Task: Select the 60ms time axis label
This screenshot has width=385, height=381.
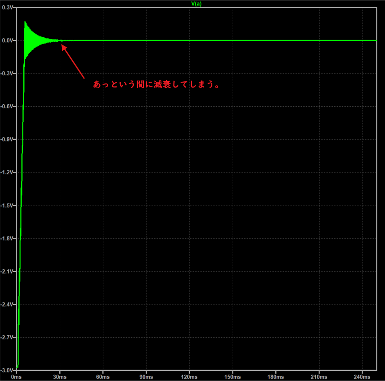Action: [x=103, y=376]
